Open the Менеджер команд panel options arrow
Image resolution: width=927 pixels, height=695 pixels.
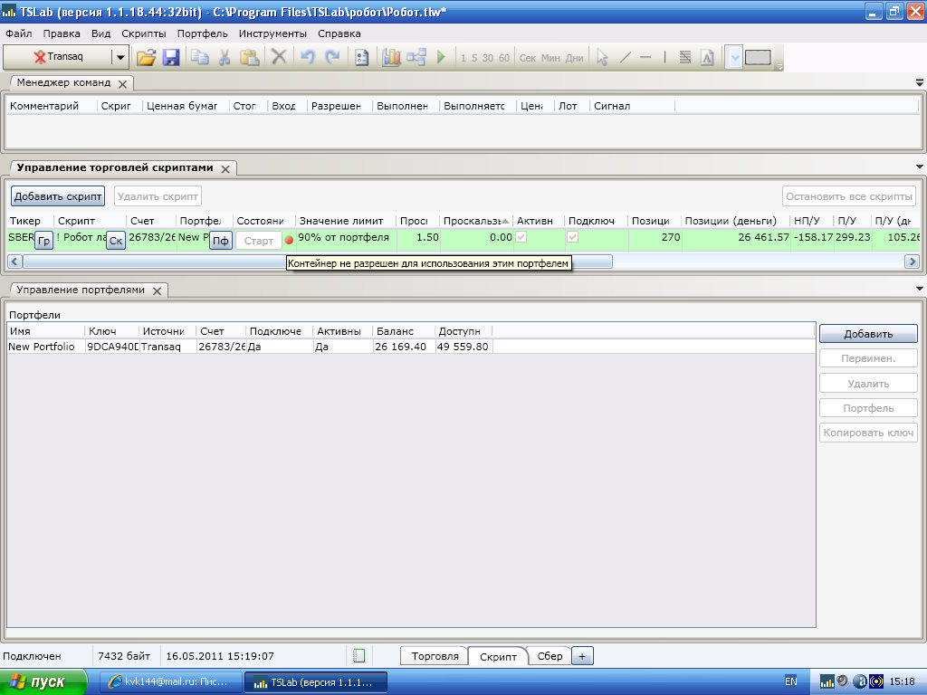(920, 82)
